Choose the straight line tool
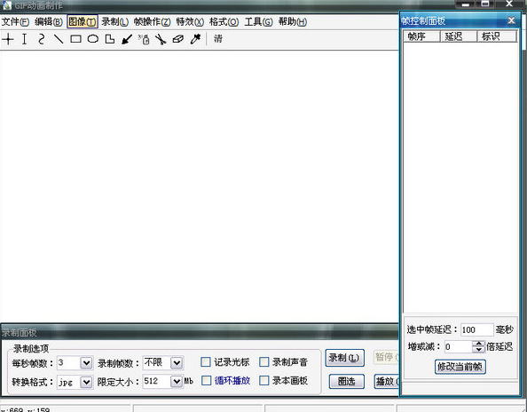 tap(59, 39)
